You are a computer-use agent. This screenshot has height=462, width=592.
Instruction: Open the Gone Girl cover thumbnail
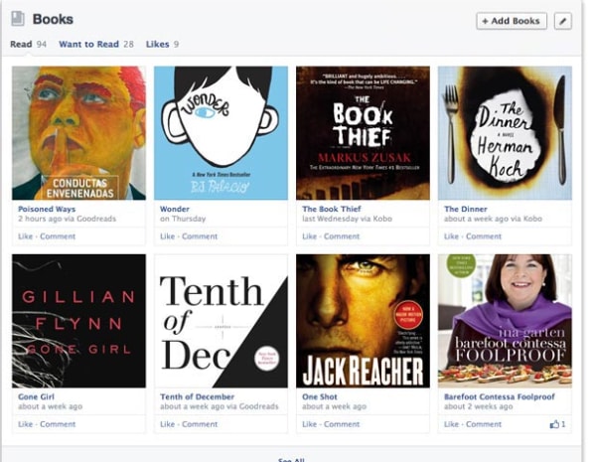click(78, 321)
